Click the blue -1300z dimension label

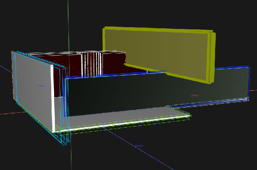point(41,86)
